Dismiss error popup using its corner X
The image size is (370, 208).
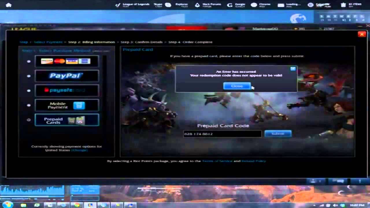click(x=293, y=69)
